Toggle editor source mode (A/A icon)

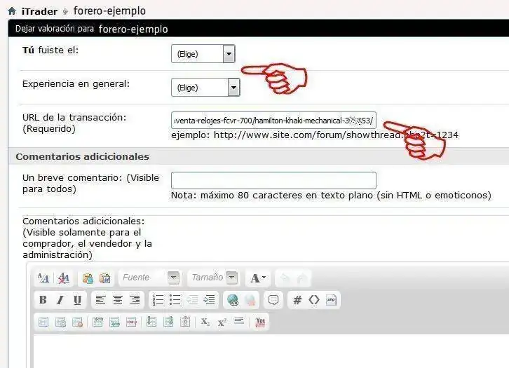tap(43, 278)
